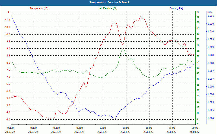This screenshot has height=135, width=217.
Task: Pick the 09:00 time axis label
Action: (79, 128)
